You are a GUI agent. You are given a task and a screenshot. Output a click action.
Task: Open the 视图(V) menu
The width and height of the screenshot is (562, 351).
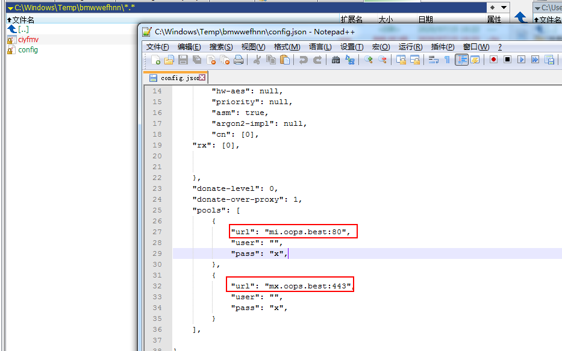254,47
